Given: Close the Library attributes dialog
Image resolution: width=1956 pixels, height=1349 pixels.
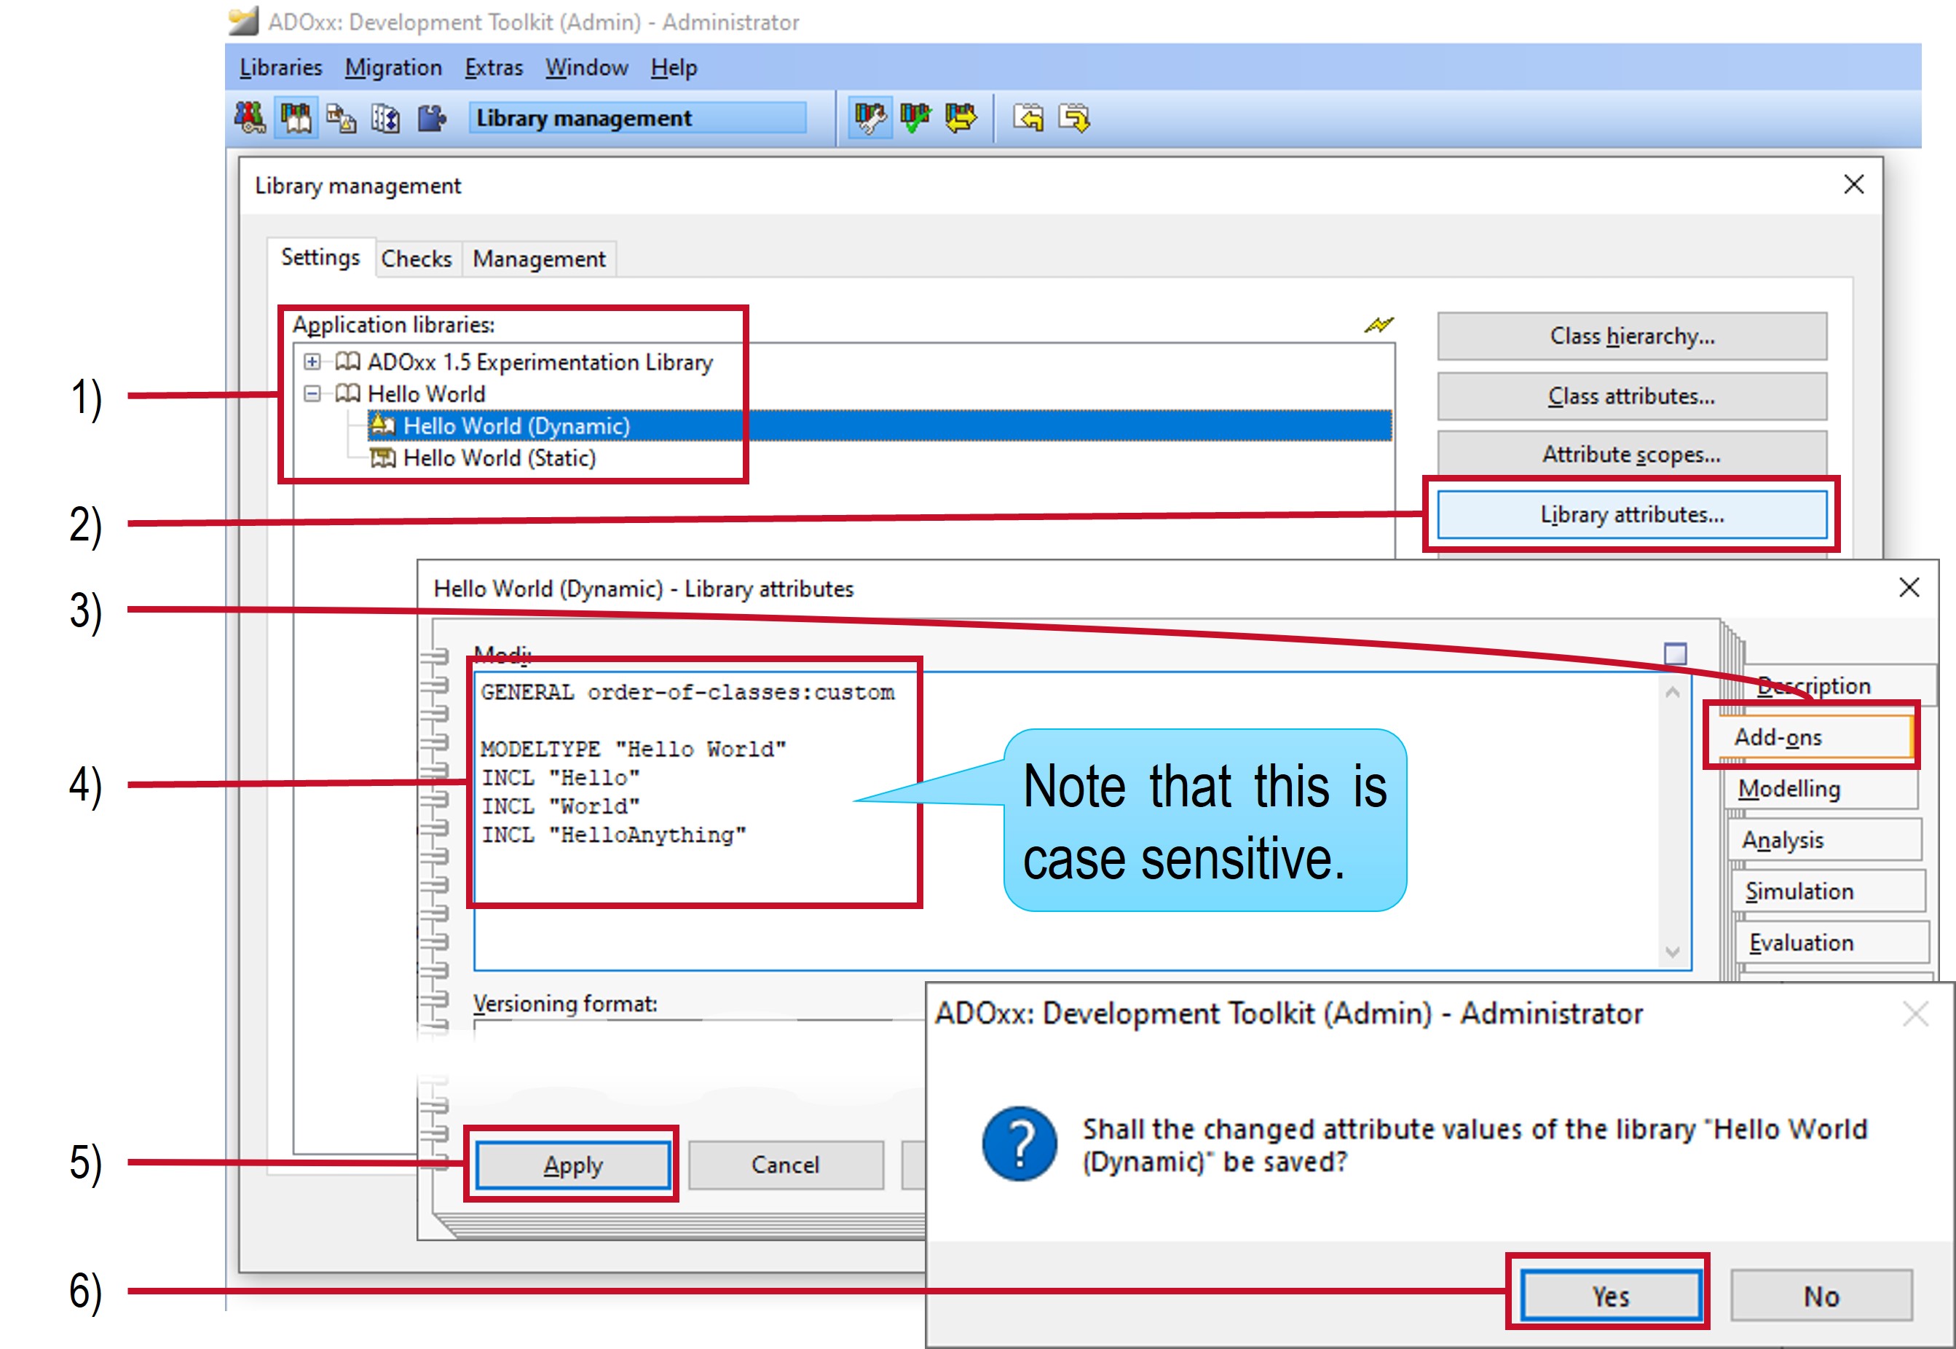Looking at the screenshot, I should tap(1909, 587).
